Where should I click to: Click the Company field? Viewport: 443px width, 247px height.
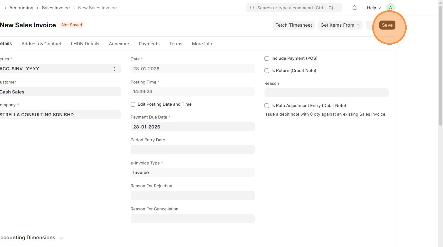[x=60, y=115]
